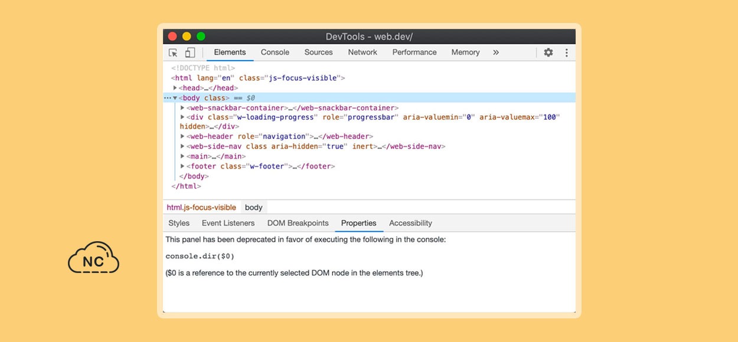Expand the web-snackbar-container node
Screen dimensions: 738x342
(x=182, y=108)
